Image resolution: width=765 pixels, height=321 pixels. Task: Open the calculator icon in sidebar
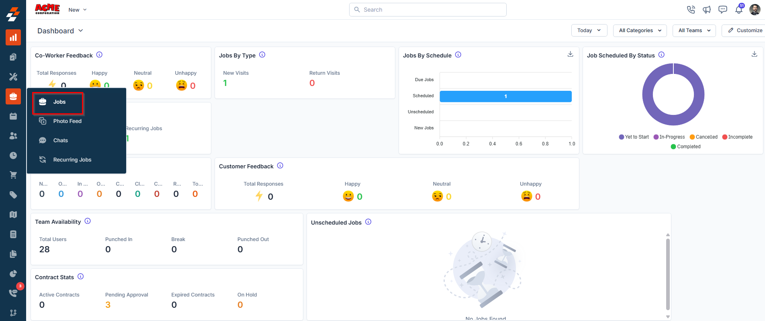pyautogui.click(x=13, y=234)
